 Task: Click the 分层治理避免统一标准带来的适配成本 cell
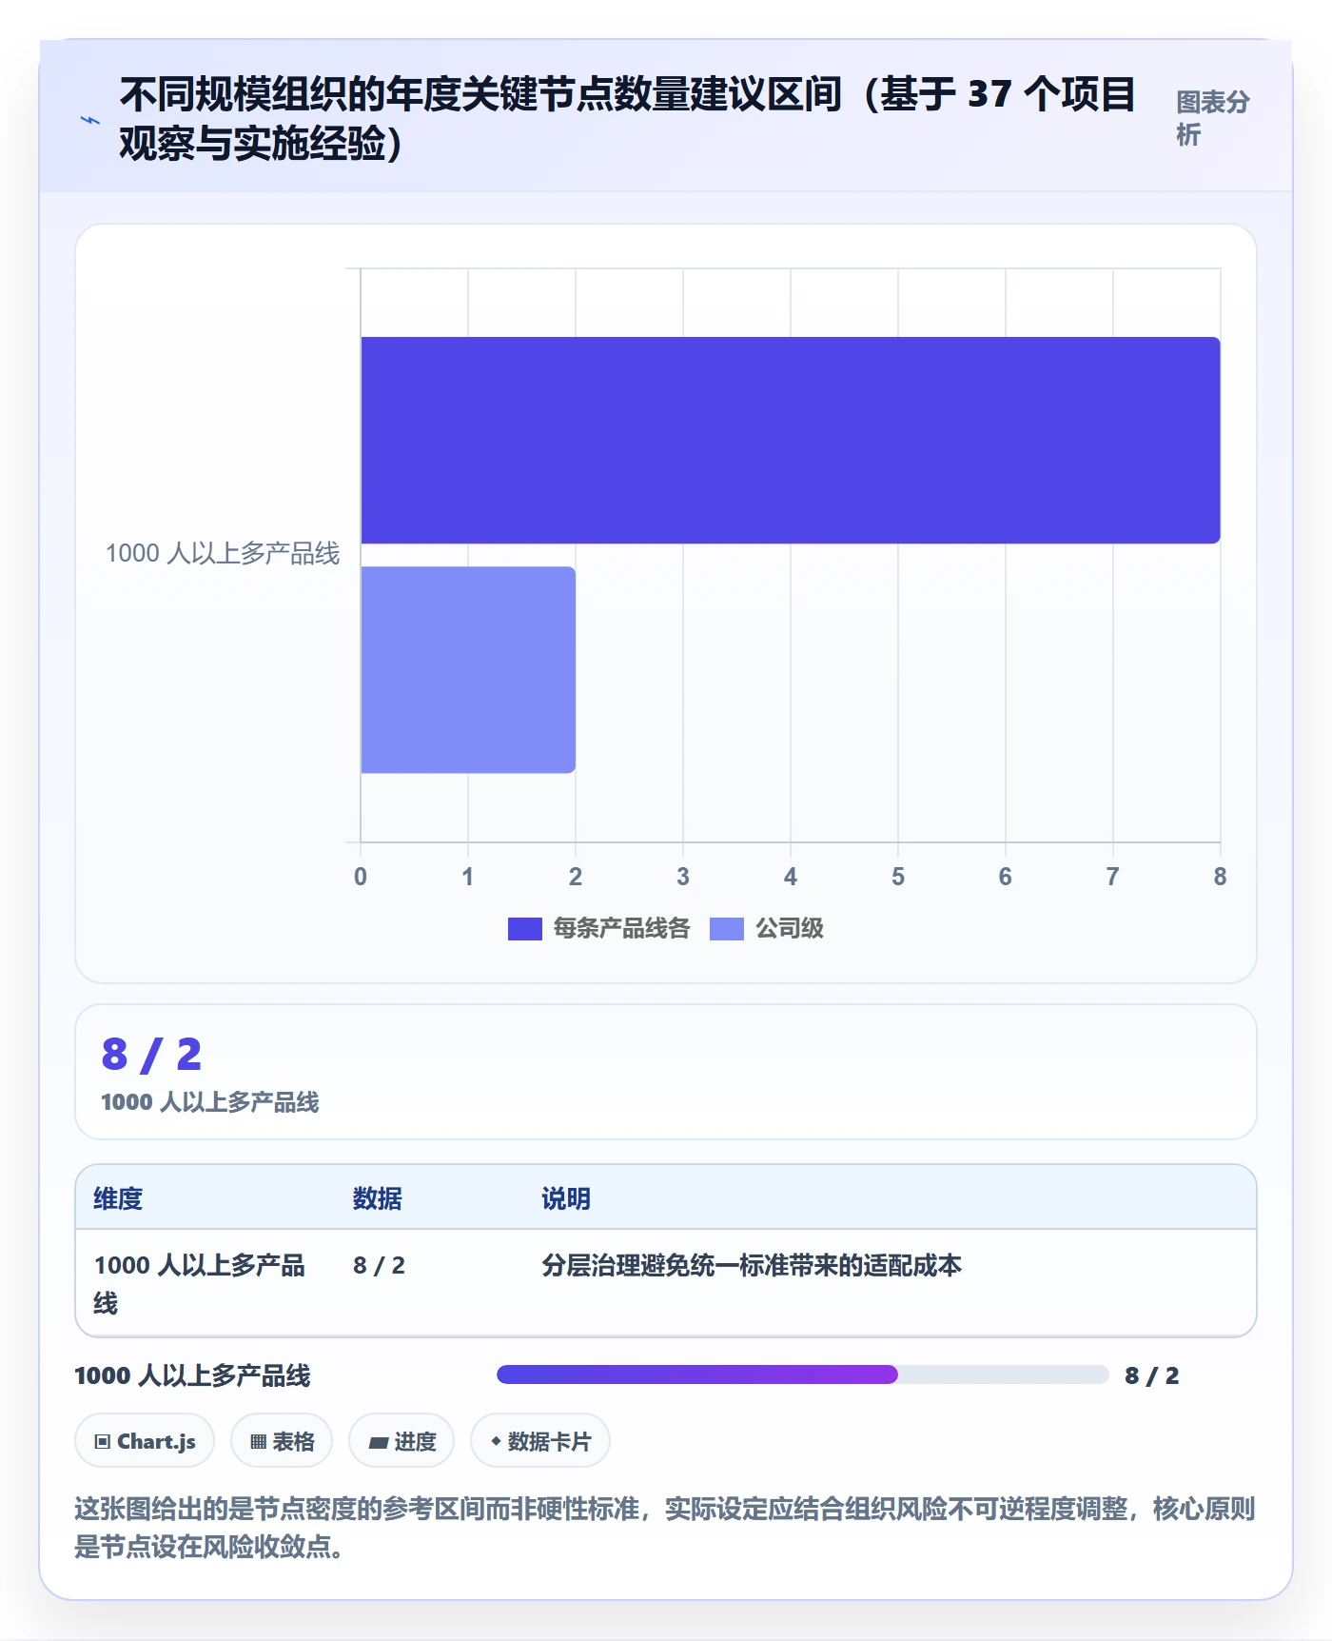[x=752, y=1265]
